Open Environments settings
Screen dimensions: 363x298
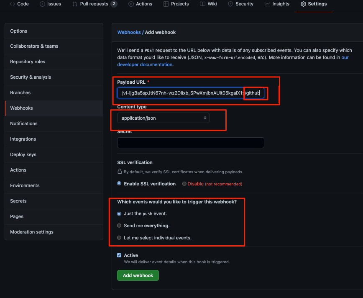coord(54,185)
